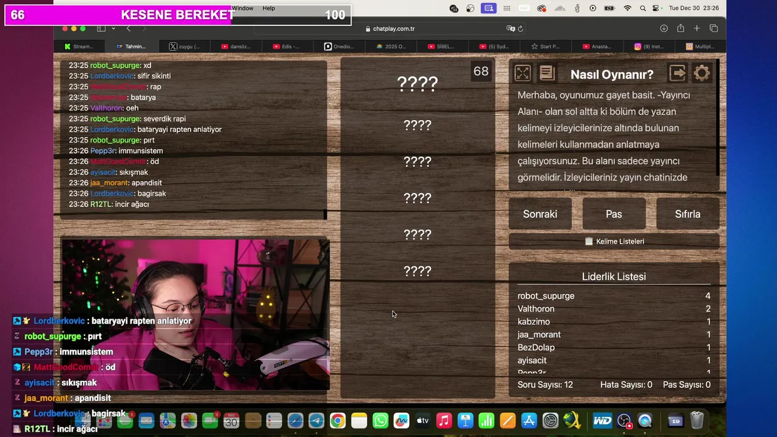777x437 pixels.
Task: Switch to the Onedio tab
Action: pyautogui.click(x=341, y=46)
